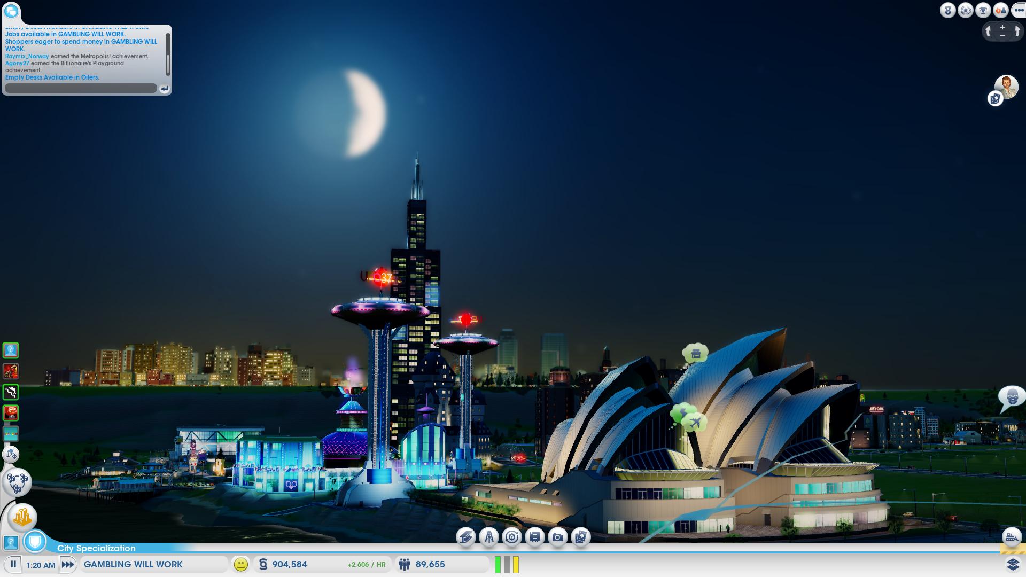Zoom out with minus button

pyautogui.click(x=1002, y=36)
